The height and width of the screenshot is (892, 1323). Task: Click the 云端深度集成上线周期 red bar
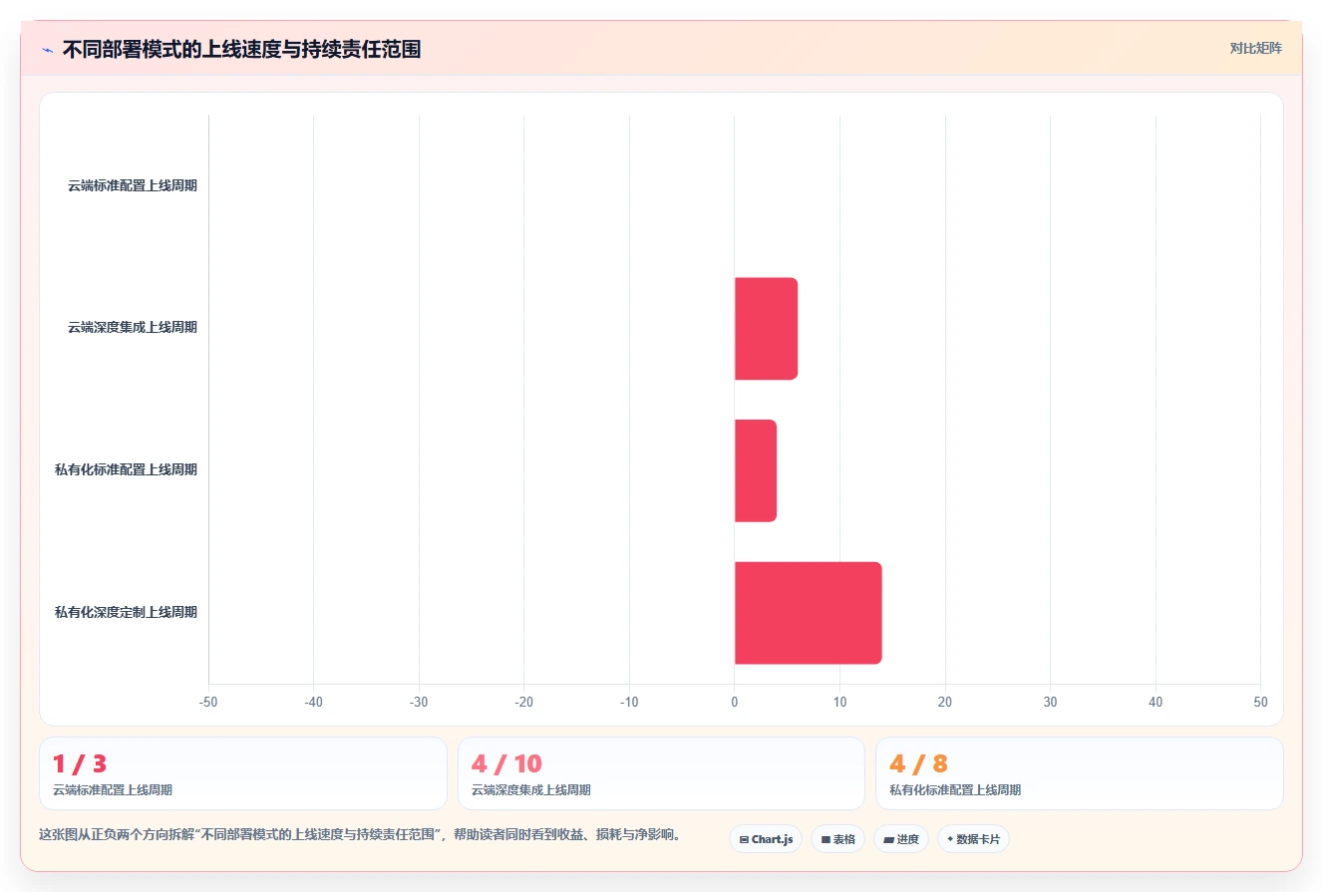coord(766,329)
